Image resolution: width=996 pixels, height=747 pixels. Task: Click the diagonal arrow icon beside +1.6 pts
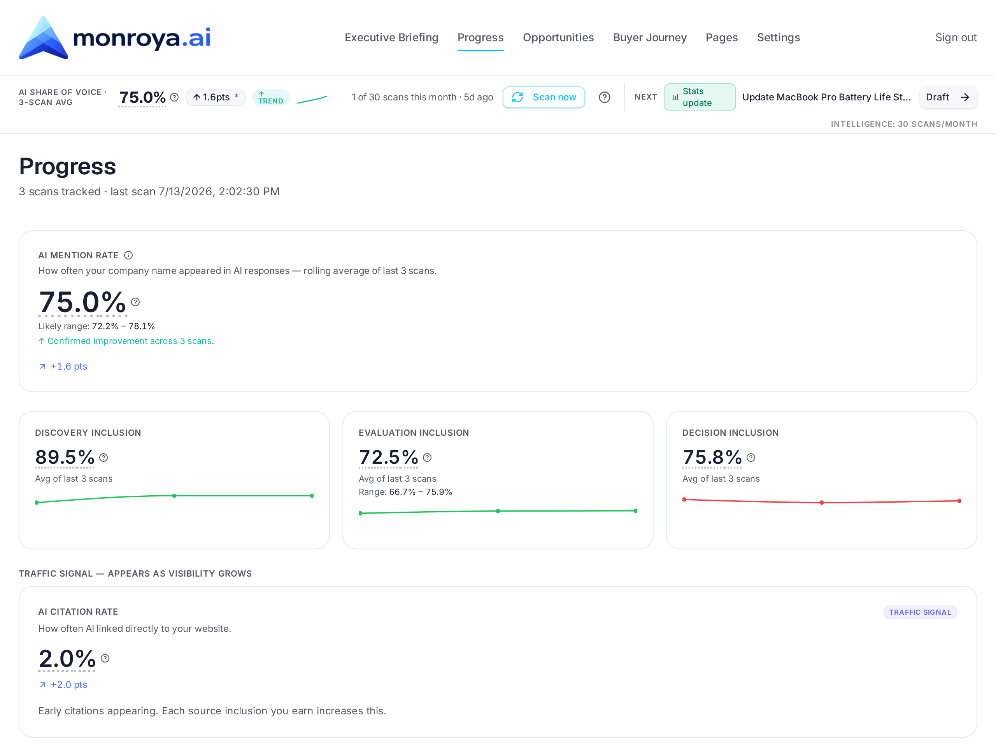[x=43, y=367]
